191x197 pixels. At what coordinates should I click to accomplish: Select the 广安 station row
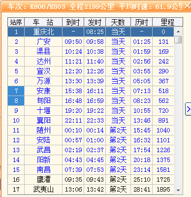click(x=91, y=42)
